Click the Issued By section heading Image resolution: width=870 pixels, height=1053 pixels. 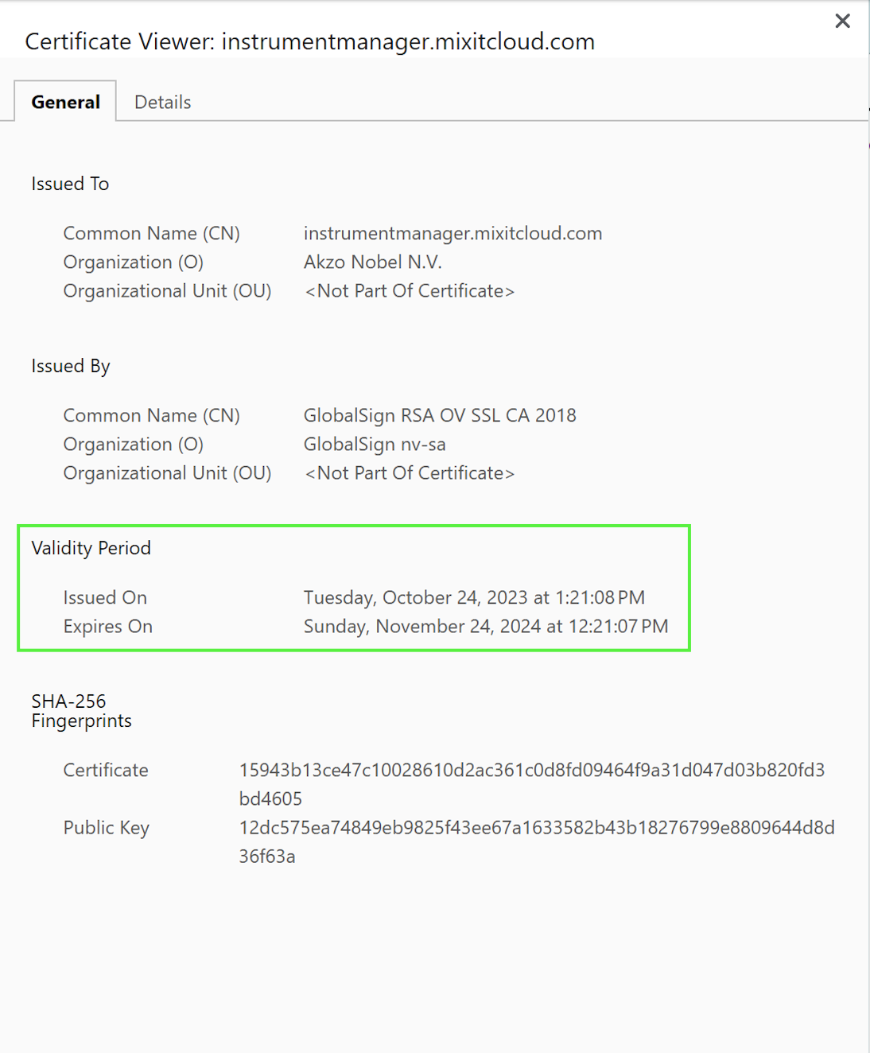tap(71, 366)
